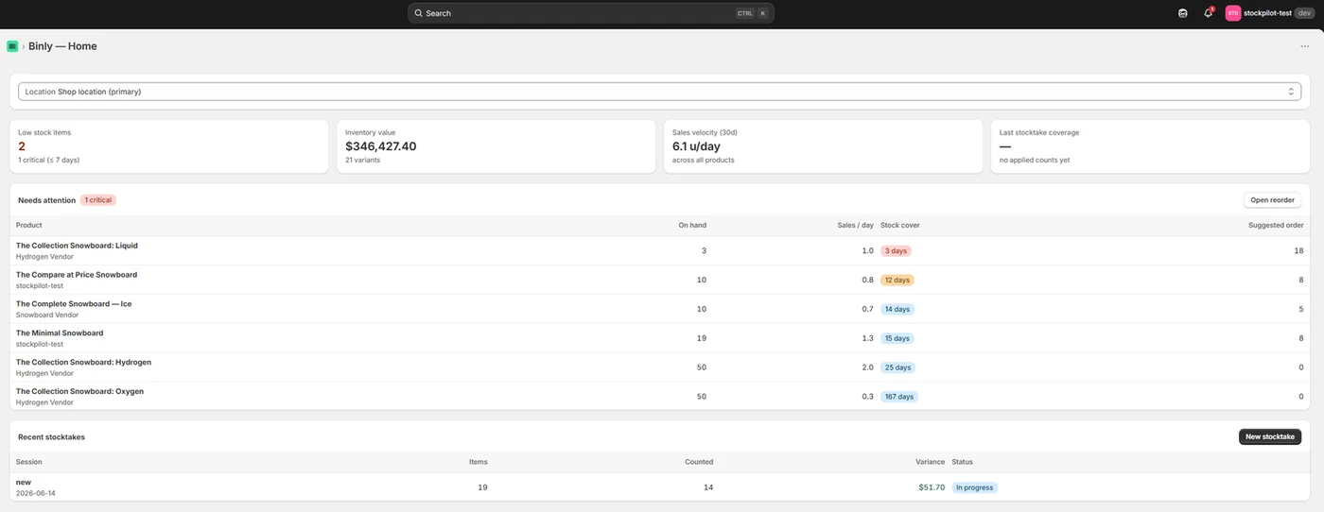Click the On hand column header
This screenshot has width=1324, height=512.
pos(692,225)
